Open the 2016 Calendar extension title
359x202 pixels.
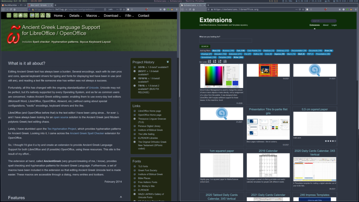point(268,151)
